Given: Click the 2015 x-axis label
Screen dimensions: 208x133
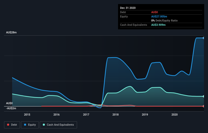Looking at the screenshot, I should [27, 115].
